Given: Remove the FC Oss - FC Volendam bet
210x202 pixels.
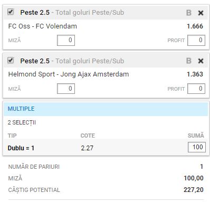Looking at the screenshot, I should (201, 13).
